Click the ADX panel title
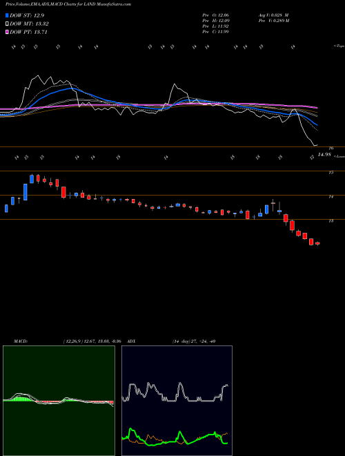The width and height of the screenshot is (345, 456). point(131,341)
